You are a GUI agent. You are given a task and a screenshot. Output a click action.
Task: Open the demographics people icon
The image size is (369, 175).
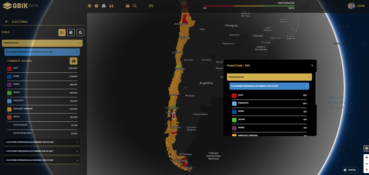pos(111,6)
